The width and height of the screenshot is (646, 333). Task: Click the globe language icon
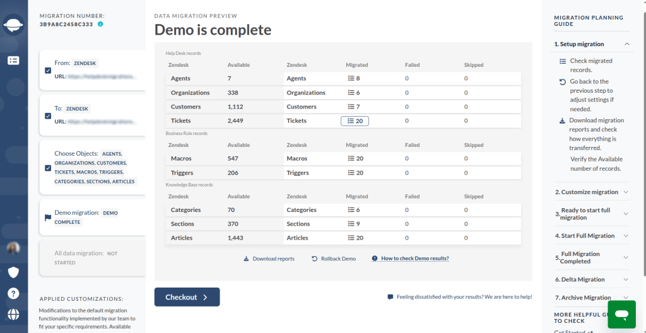coord(14,315)
